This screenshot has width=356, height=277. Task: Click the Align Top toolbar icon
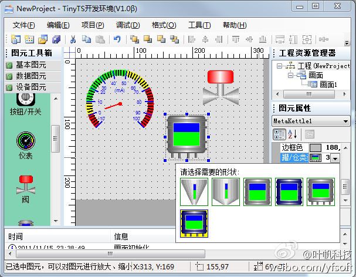coord(236,39)
